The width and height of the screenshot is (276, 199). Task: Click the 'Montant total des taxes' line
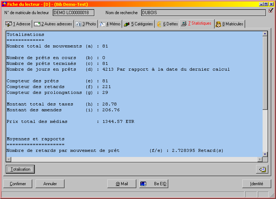click(x=62, y=104)
